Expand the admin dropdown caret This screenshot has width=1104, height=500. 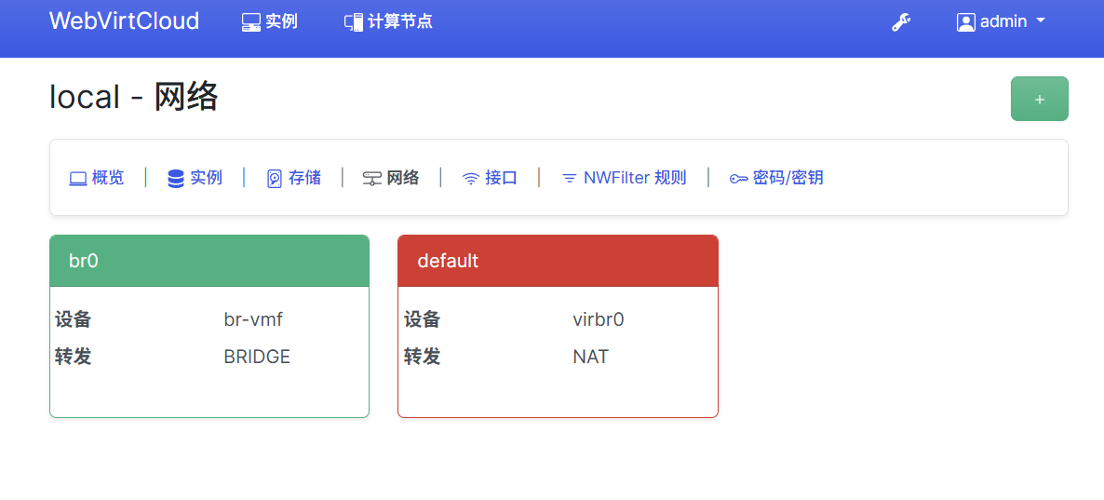click(x=1041, y=21)
